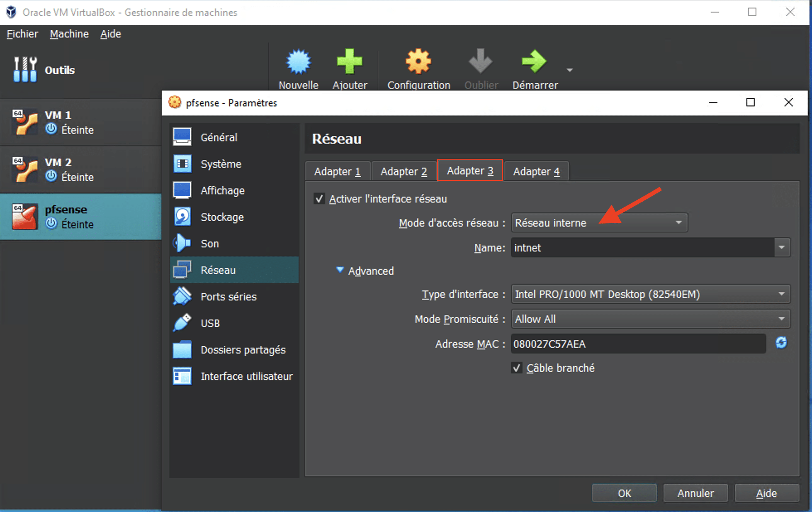Collapse the Advanced section

click(365, 271)
